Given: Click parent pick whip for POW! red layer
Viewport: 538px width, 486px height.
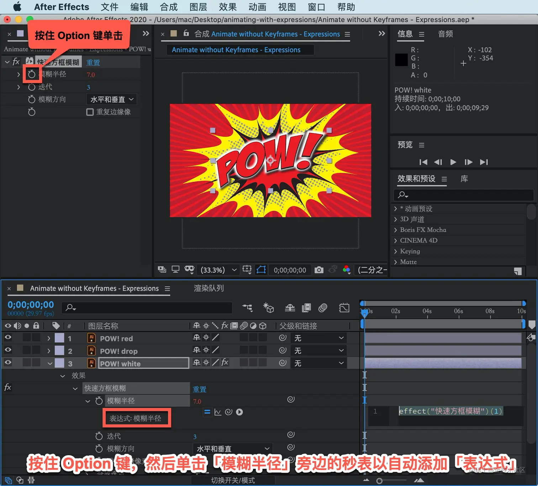Looking at the screenshot, I should (283, 338).
